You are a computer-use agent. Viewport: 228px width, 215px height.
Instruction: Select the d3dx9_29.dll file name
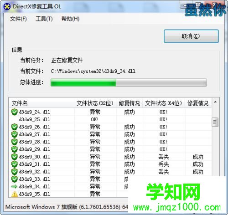tap(35, 149)
